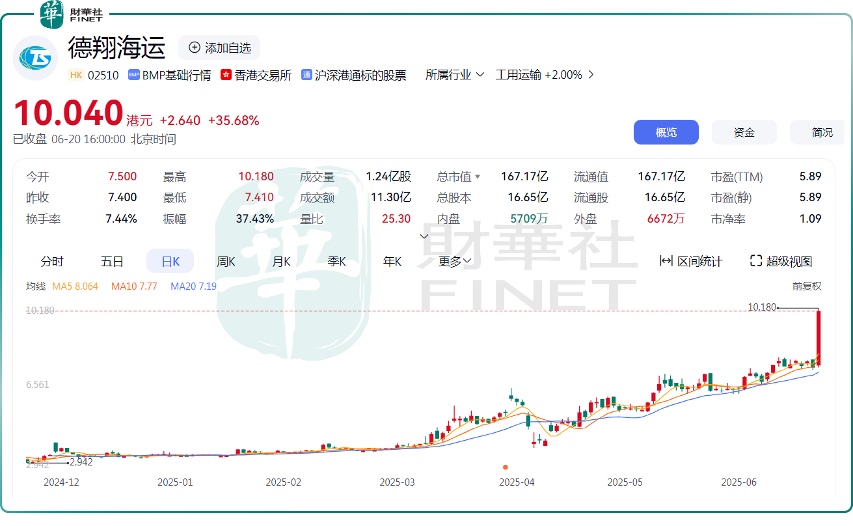Click the current price 10.040
The image size is (853, 526).
(x=68, y=113)
